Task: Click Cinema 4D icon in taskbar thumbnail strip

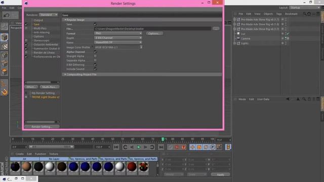Action: [4, 179]
